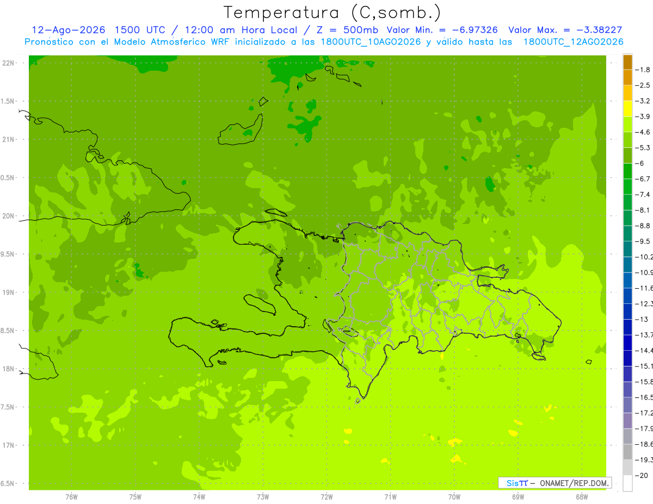
Task: Click the yellow swatch in the color legend
Action: coord(627,108)
